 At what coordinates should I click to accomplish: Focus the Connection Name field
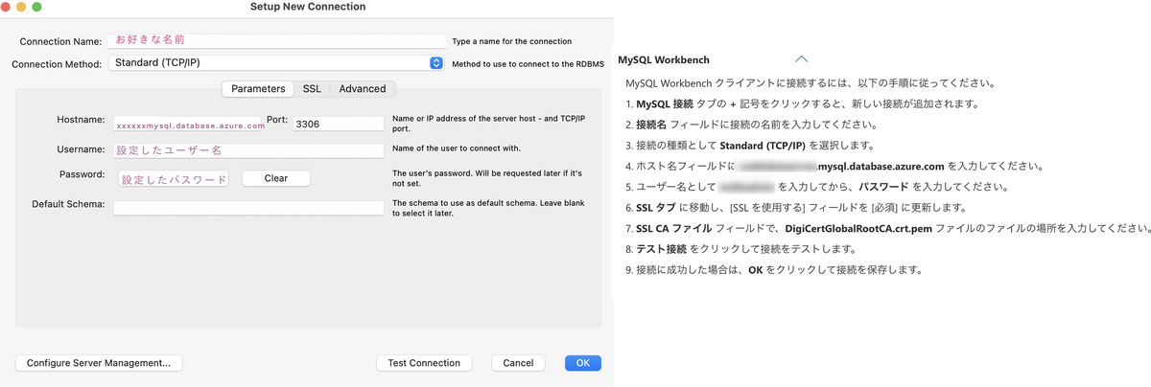[x=279, y=41]
